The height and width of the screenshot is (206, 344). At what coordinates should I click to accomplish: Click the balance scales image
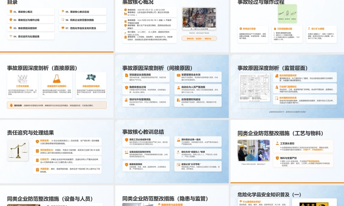tap(18, 150)
